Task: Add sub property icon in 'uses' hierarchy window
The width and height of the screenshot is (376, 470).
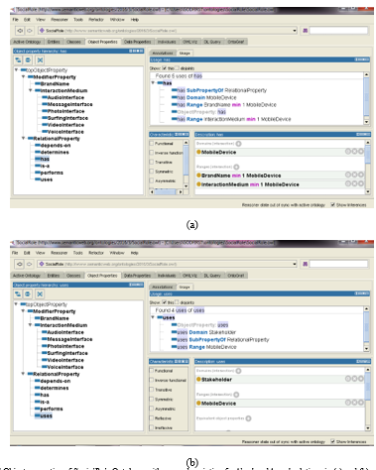Action: pos(18,294)
